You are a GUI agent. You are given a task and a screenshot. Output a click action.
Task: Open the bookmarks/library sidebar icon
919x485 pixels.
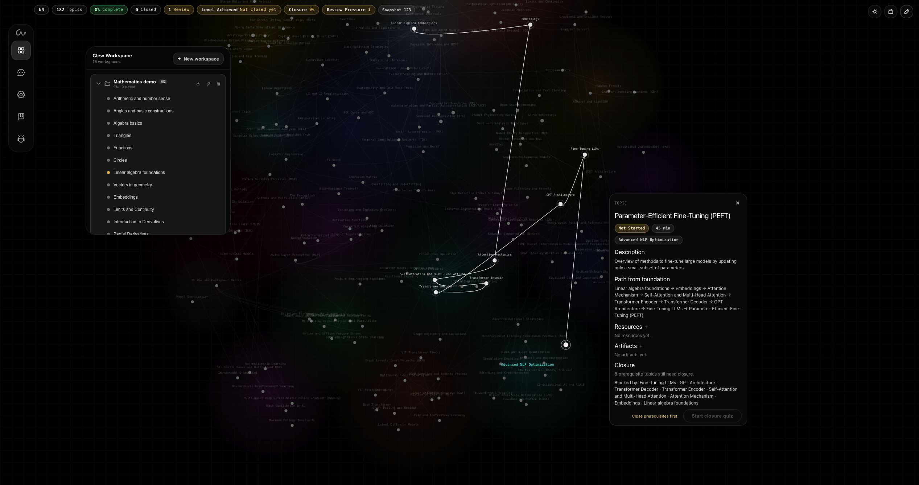pos(21,117)
